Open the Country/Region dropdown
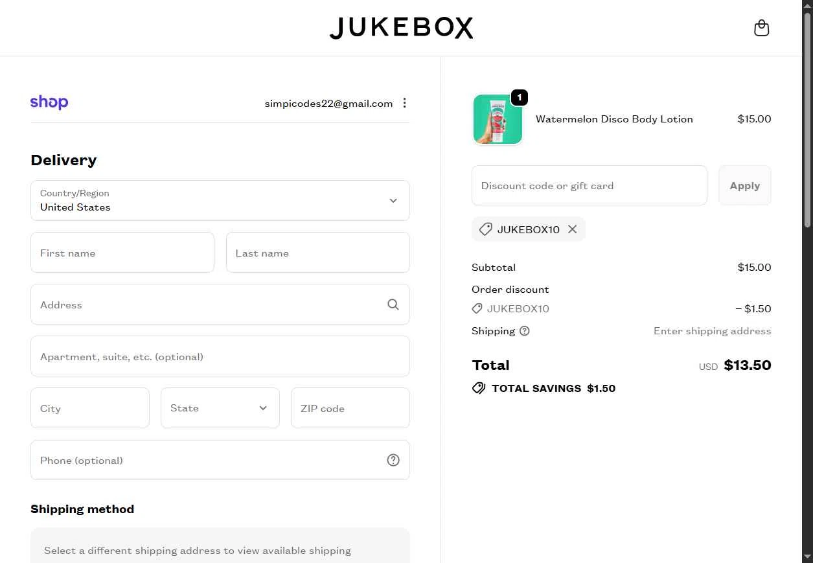The width and height of the screenshot is (813, 563). tap(220, 200)
